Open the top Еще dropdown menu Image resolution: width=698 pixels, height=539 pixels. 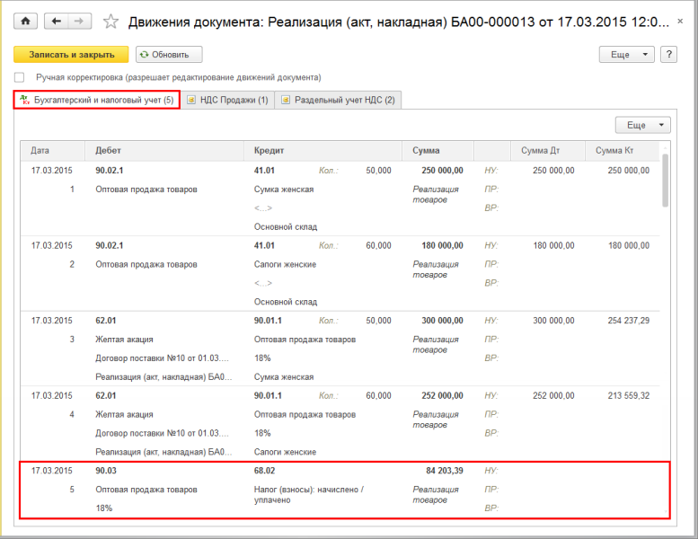[626, 54]
